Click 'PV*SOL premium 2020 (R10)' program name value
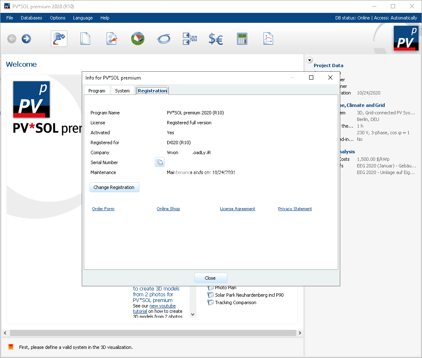 195,113
